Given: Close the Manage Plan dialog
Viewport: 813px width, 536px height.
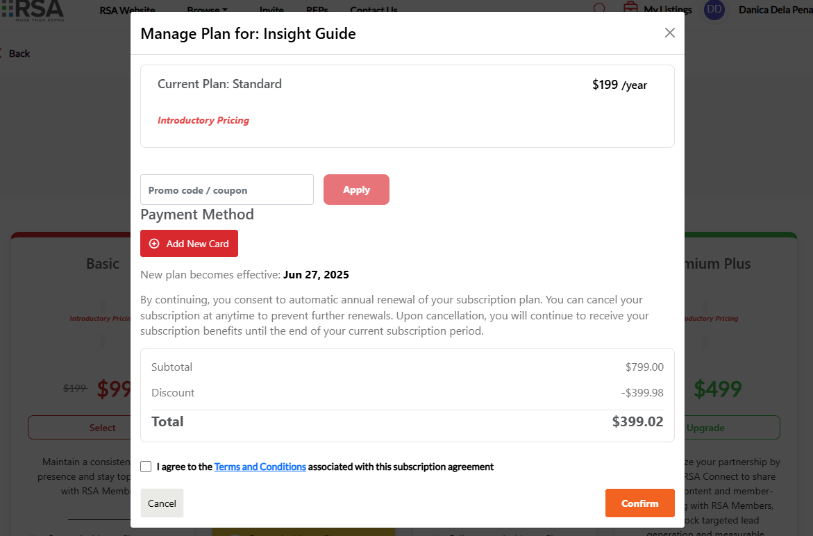Looking at the screenshot, I should click(669, 33).
